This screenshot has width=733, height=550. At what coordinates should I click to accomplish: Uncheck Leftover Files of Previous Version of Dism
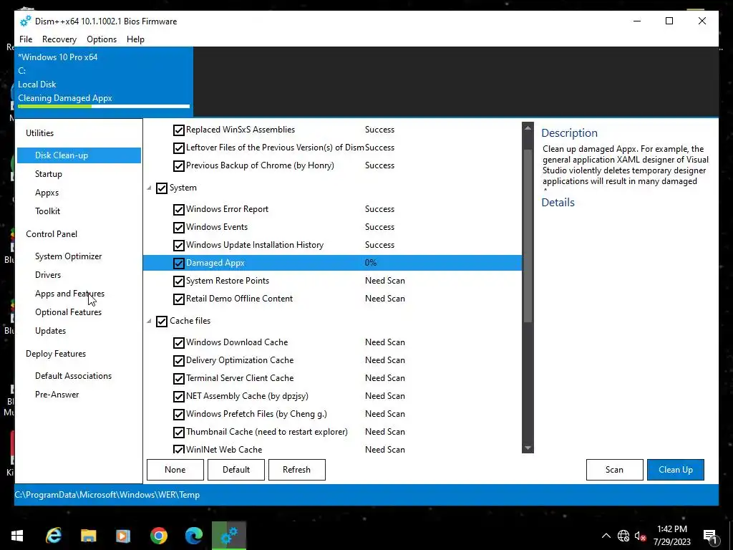point(178,148)
